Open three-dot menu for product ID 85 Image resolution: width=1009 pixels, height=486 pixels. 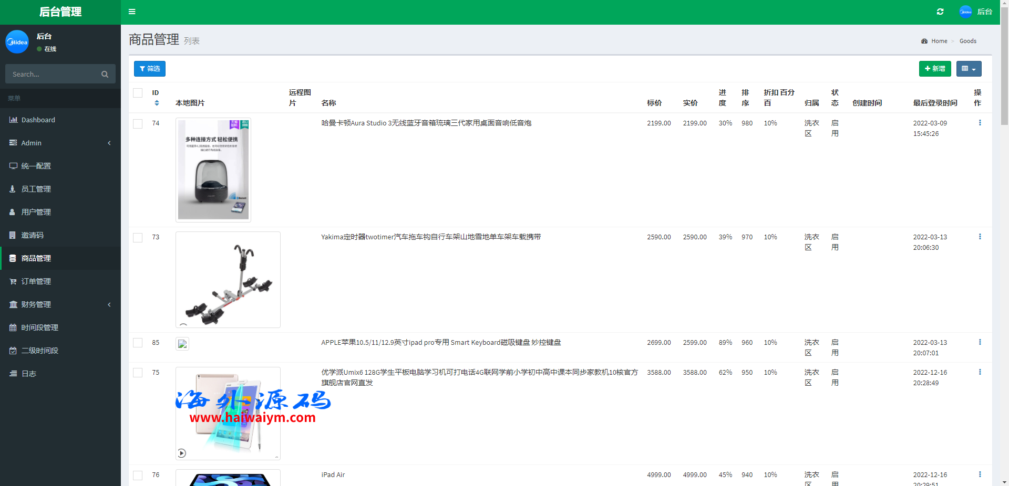980,342
